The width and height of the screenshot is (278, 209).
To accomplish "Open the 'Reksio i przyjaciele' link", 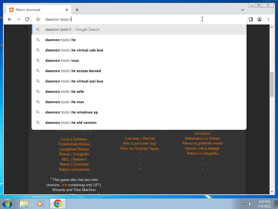I will click(x=74, y=169).
